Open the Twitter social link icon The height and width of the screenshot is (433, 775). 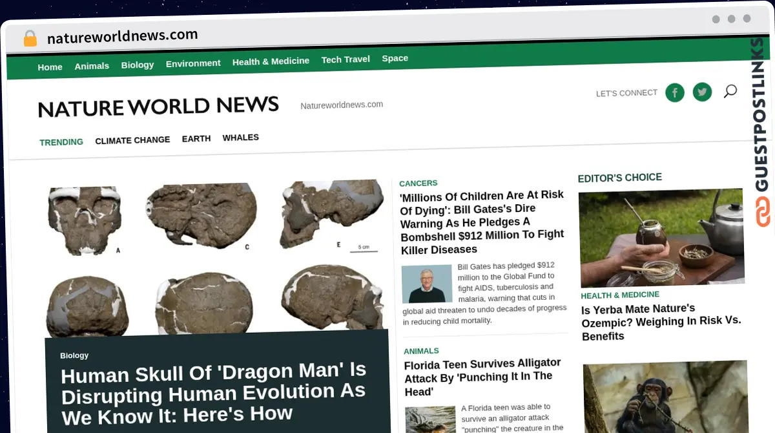(x=702, y=92)
